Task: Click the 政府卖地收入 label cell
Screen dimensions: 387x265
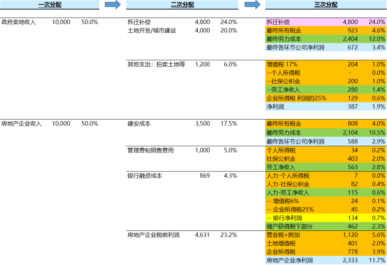Action: [x=19, y=22]
